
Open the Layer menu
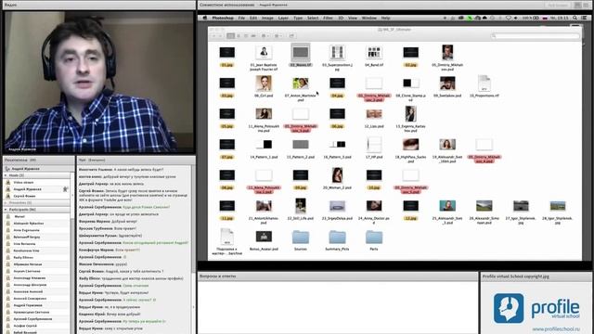pos(283,18)
